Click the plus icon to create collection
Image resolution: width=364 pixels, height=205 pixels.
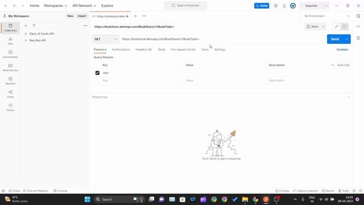click(26, 26)
